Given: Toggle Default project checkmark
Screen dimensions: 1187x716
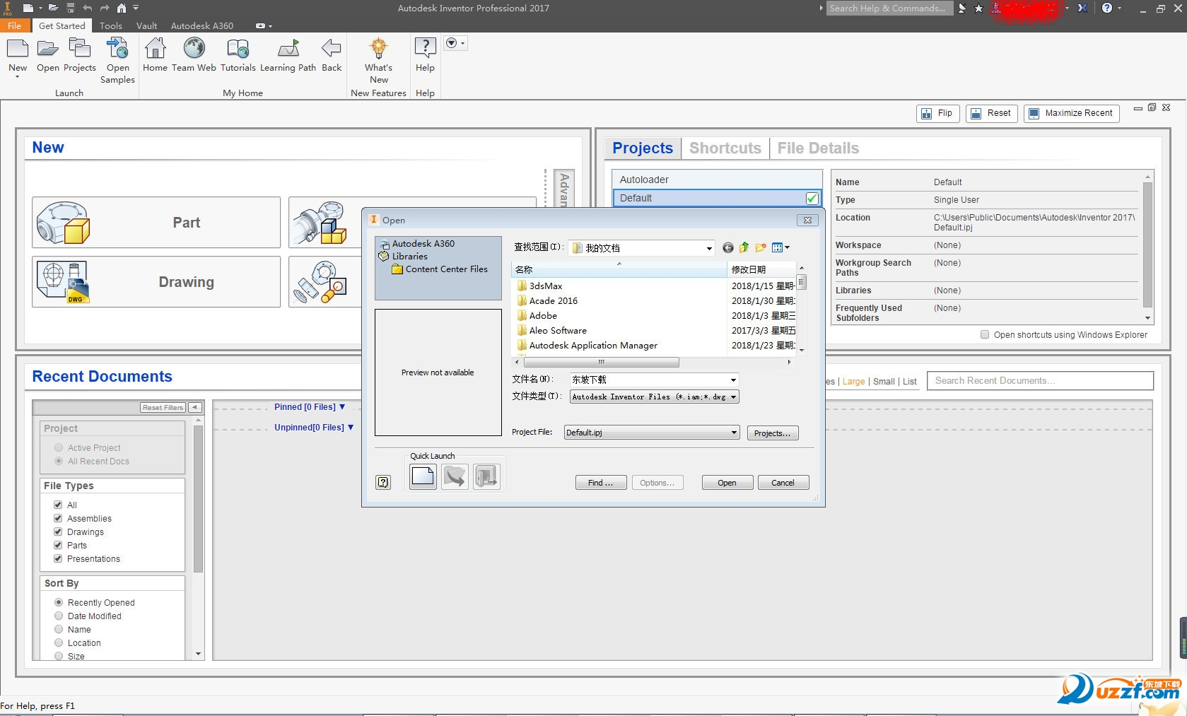Looking at the screenshot, I should [812, 199].
